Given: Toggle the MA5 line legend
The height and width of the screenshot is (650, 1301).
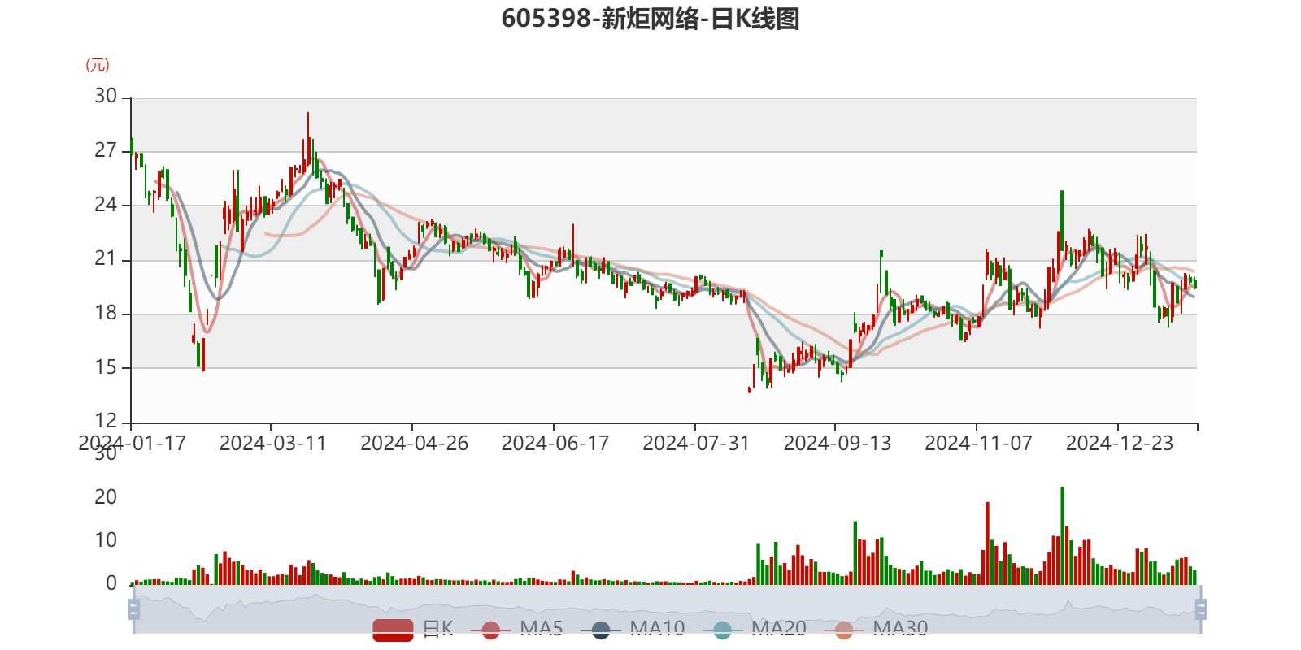Looking at the screenshot, I should coord(516,629).
